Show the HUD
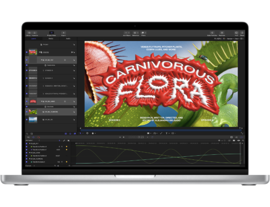The image size is (270, 207). click(x=236, y=33)
